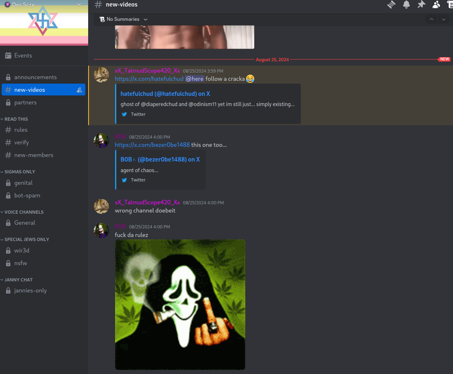This screenshot has width=453, height=374.
Task: Click the Events calendar icon
Action: click(x=8, y=55)
